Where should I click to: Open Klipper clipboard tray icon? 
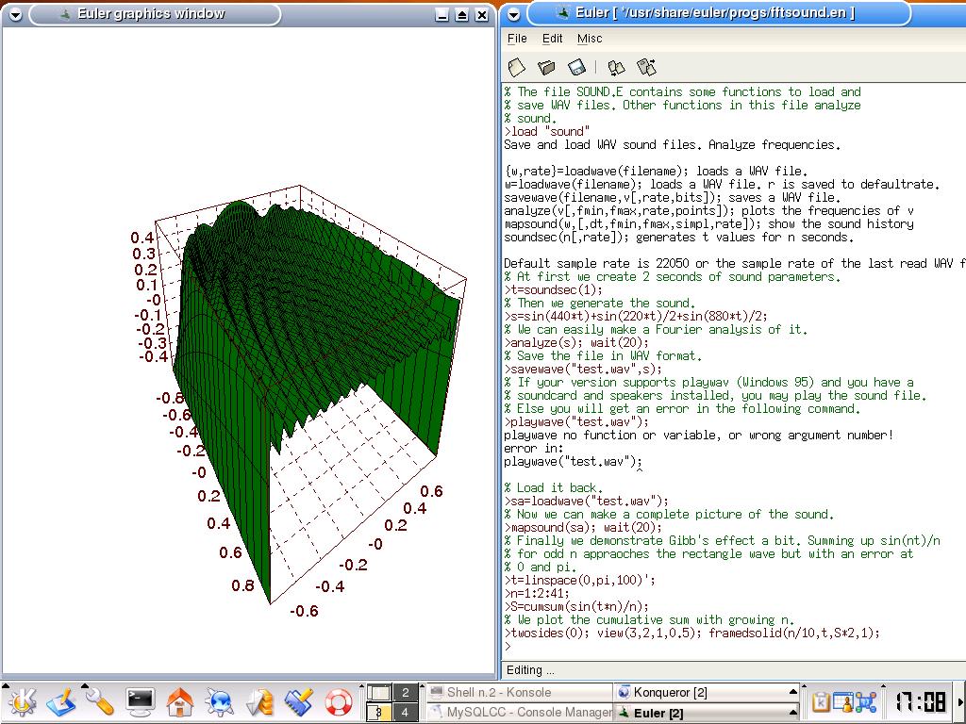pyautogui.click(x=821, y=701)
